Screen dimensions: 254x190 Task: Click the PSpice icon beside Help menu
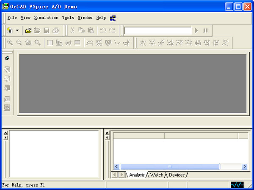pyautogui.click(x=113, y=18)
